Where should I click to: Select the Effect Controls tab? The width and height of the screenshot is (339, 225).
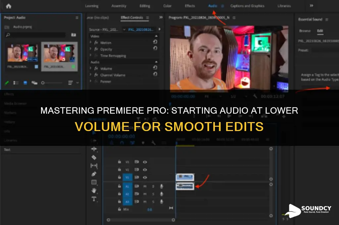click(x=132, y=18)
